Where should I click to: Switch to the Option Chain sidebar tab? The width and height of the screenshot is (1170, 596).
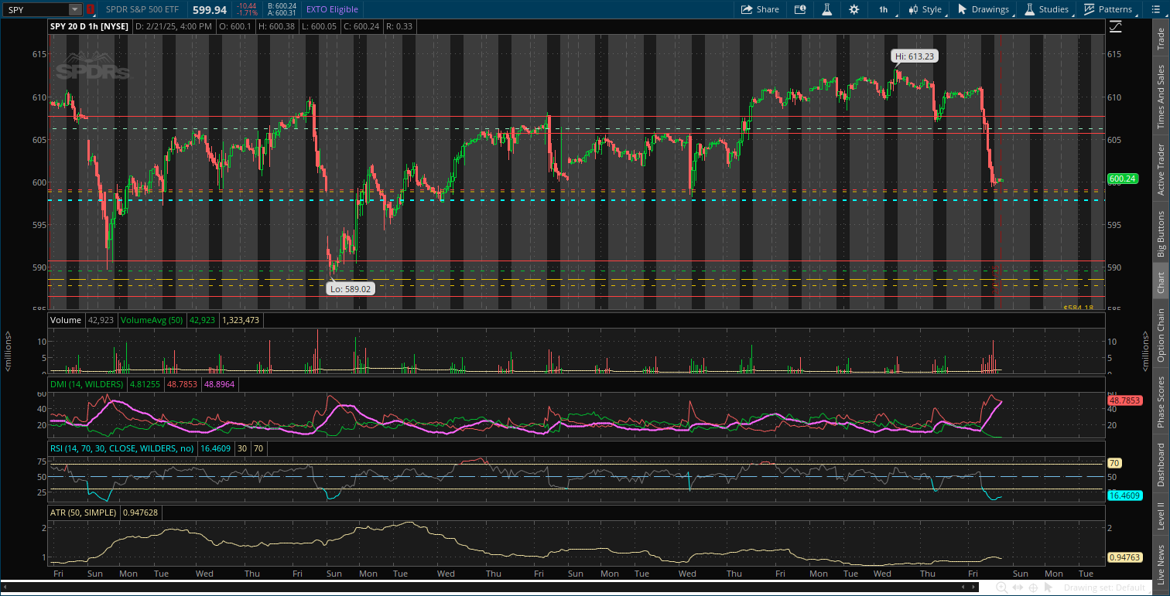point(1161,335)
